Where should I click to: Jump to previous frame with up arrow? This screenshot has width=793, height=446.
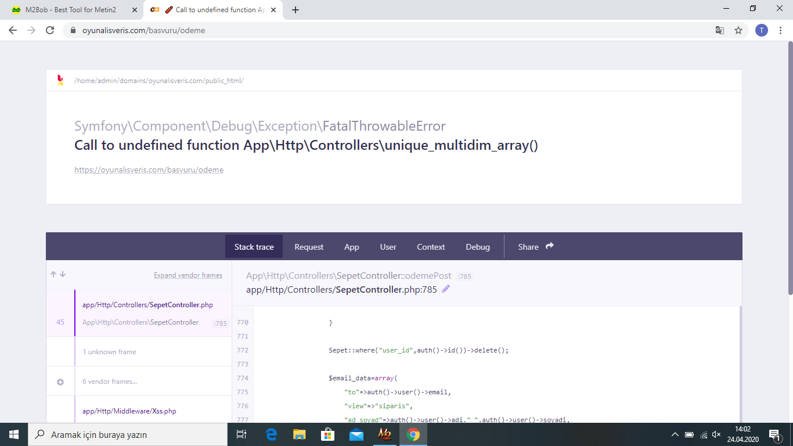53,275
